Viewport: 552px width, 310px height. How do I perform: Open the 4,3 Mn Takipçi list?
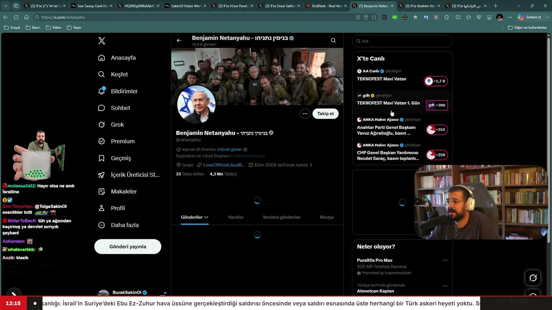[223, 174]
